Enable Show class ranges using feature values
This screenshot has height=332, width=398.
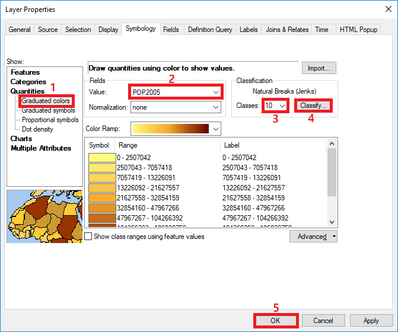coord(88,237)
